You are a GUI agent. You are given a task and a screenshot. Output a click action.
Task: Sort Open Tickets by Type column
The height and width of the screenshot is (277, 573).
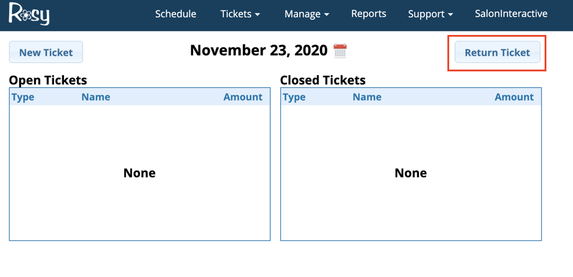[23, 97]
